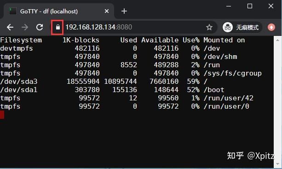Image resolution: width=282 pixels, height=169 pixels.
Task: Click the address bar URL 192.168.128.134:8080
Action: tap(98, 27)
